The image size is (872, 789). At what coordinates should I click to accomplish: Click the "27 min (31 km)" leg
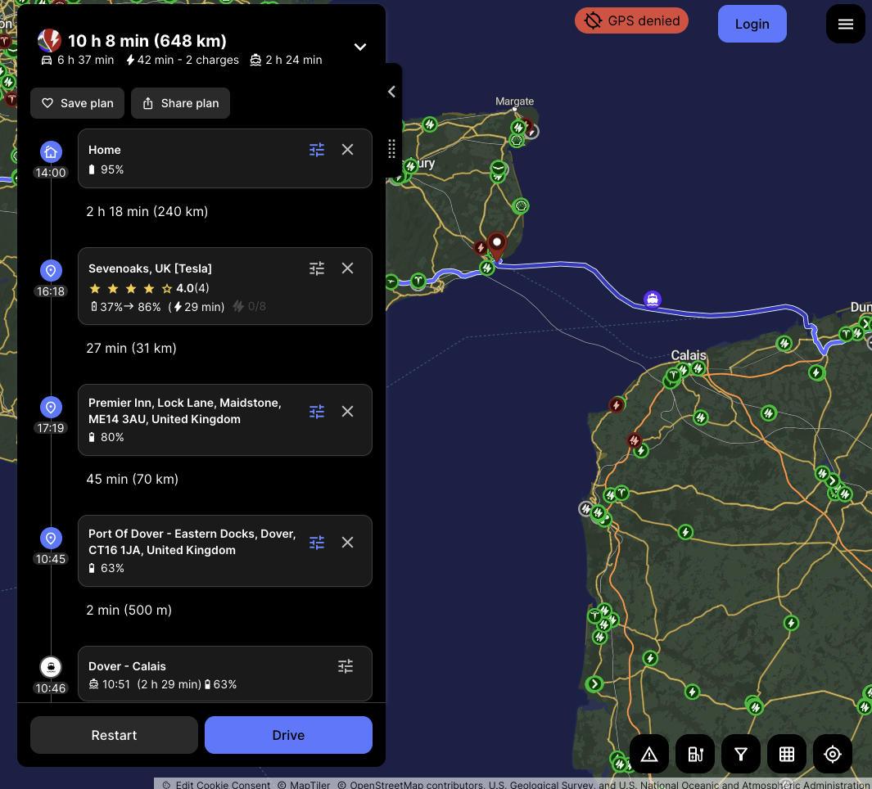tap(131, 349)
